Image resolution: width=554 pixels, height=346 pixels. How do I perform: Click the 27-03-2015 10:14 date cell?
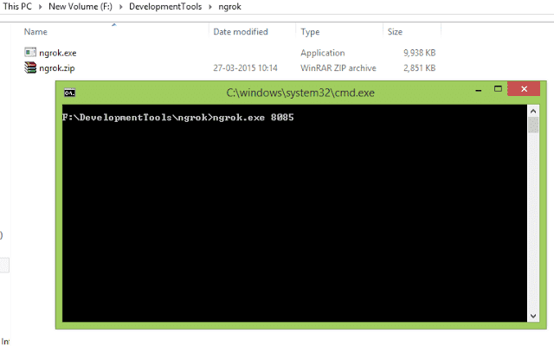pyautogui.click(x=245, y=67)
